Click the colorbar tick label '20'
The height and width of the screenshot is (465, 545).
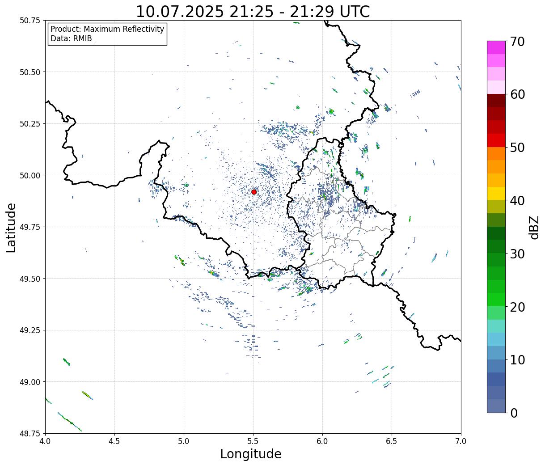coord(517,307)
